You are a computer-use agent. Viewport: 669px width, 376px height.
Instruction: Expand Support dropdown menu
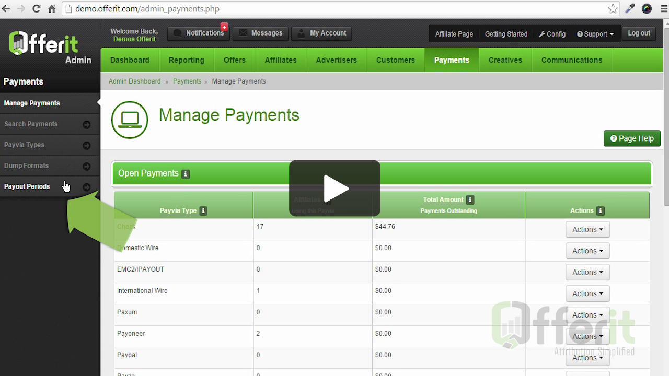point(595,34)
